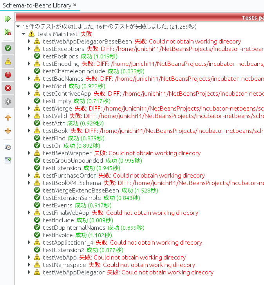This screenshot has height=285, width=264.
Task: Click the Rerun failed tests icon
Action: tap(7, 32)
